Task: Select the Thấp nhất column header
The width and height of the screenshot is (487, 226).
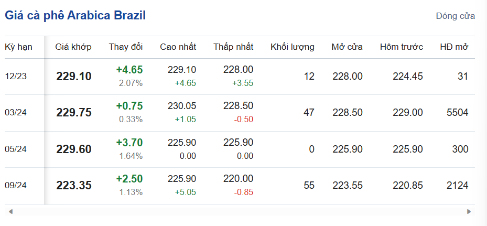Action: tap(233, 47)
